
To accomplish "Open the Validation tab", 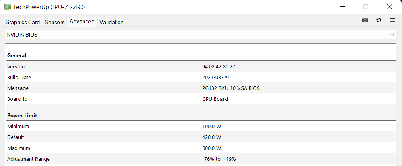I will 111,22.
